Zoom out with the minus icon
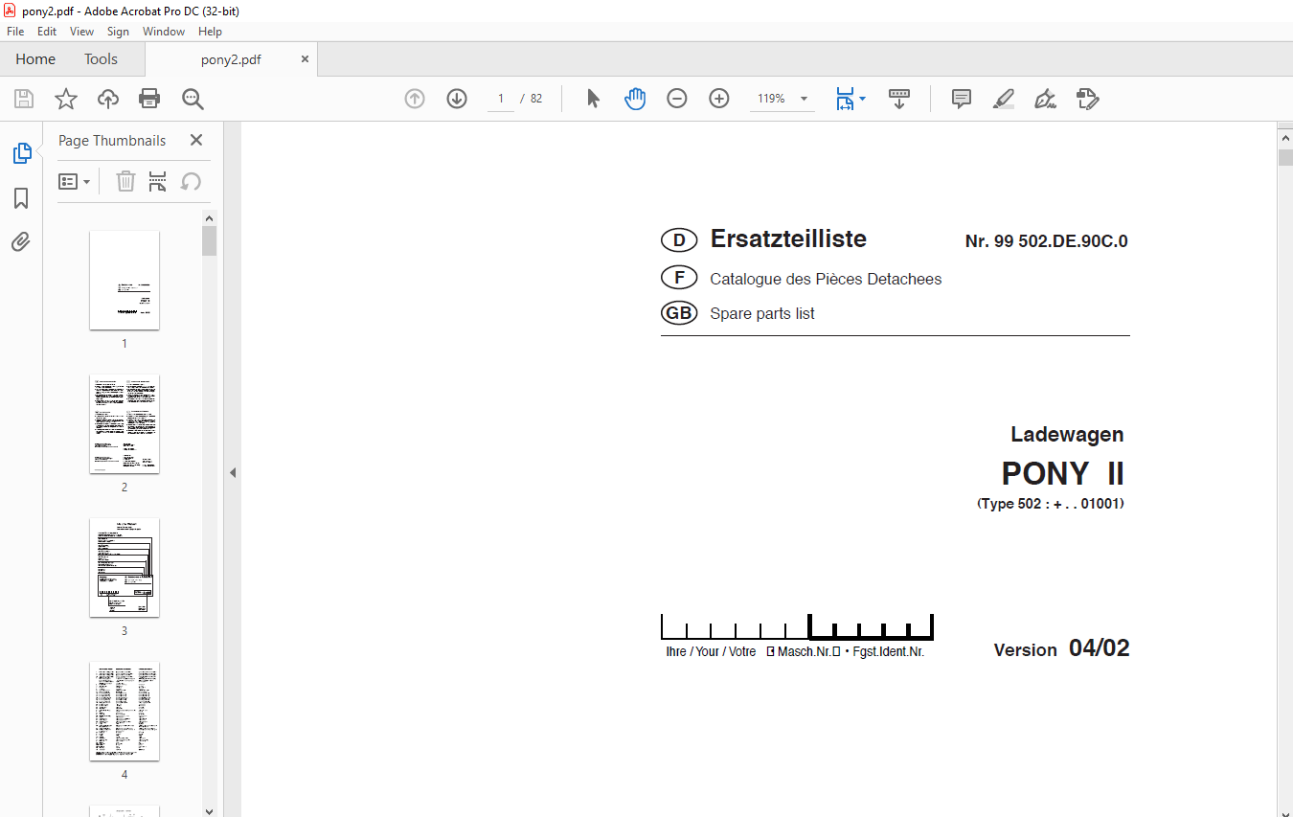Image resolution: width=1293 pixels, height=817 pixels. pyautogui.click(x=677, y=99)
